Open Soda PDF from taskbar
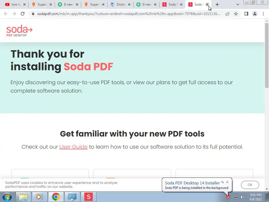The image size is (269, 202). pos(88,197)
